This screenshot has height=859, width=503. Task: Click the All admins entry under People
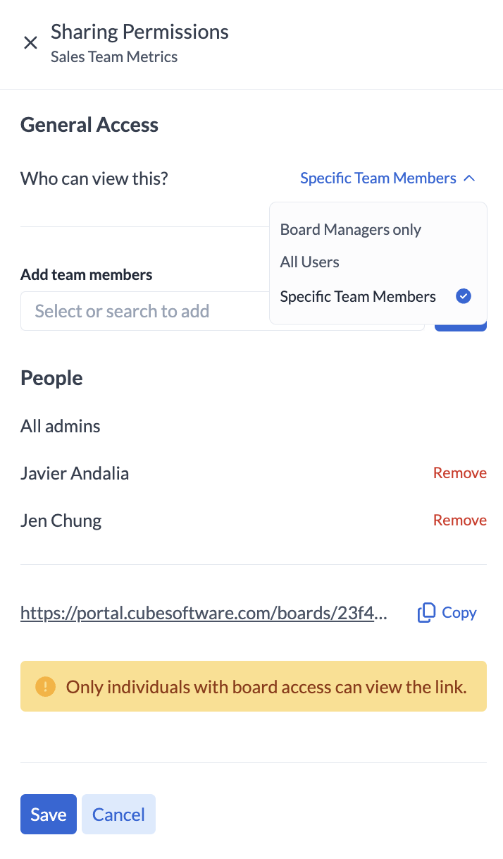61,426
